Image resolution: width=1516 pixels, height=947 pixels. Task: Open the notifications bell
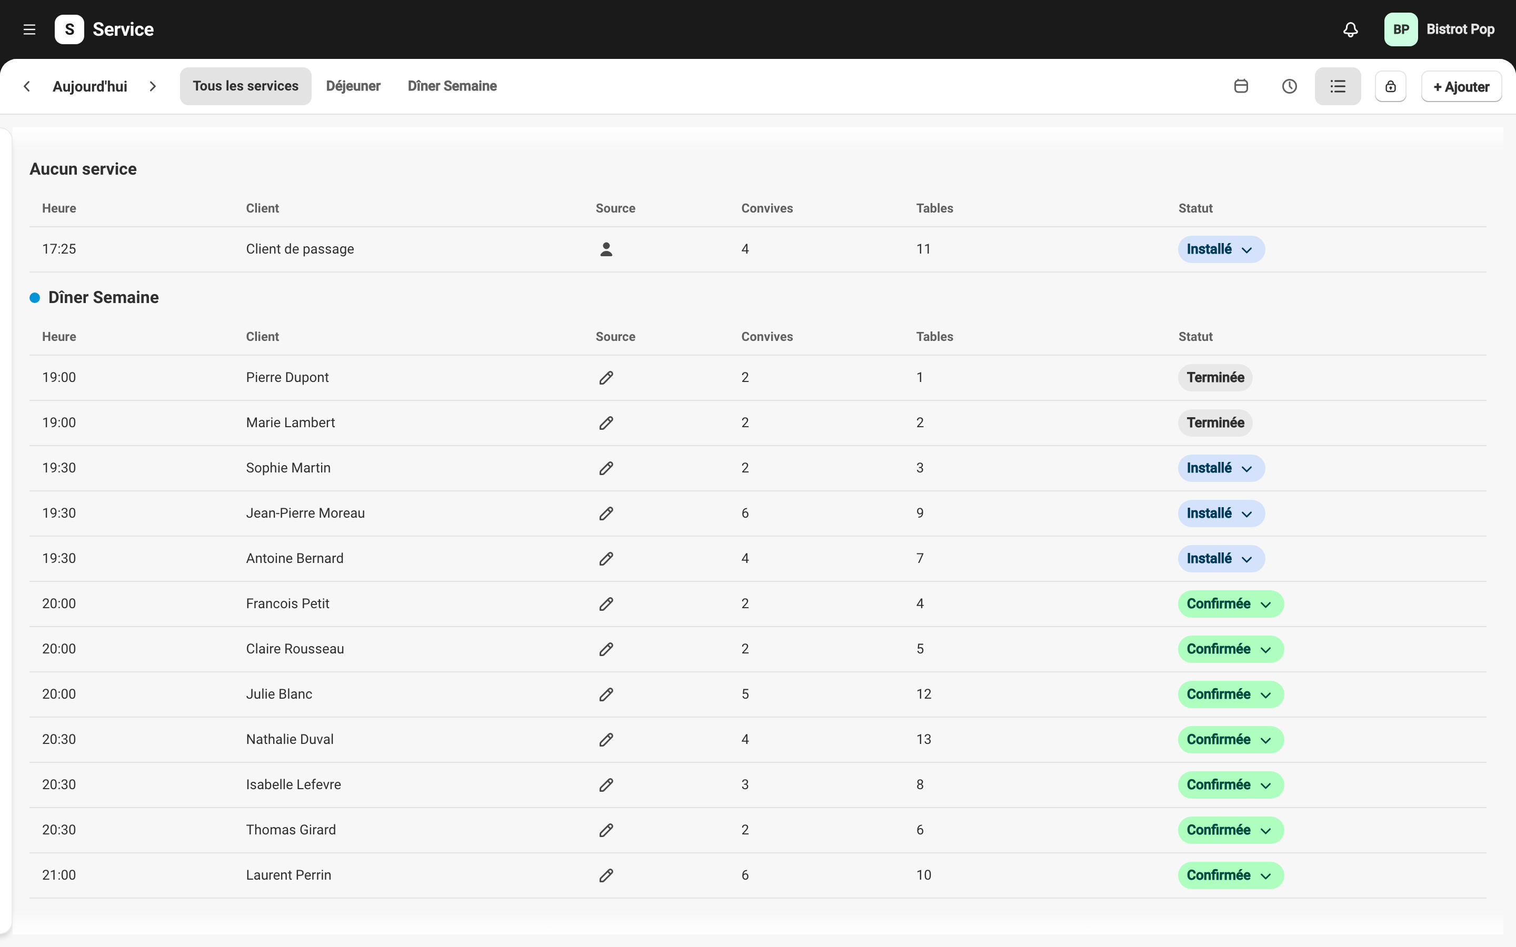(1351, 29)
